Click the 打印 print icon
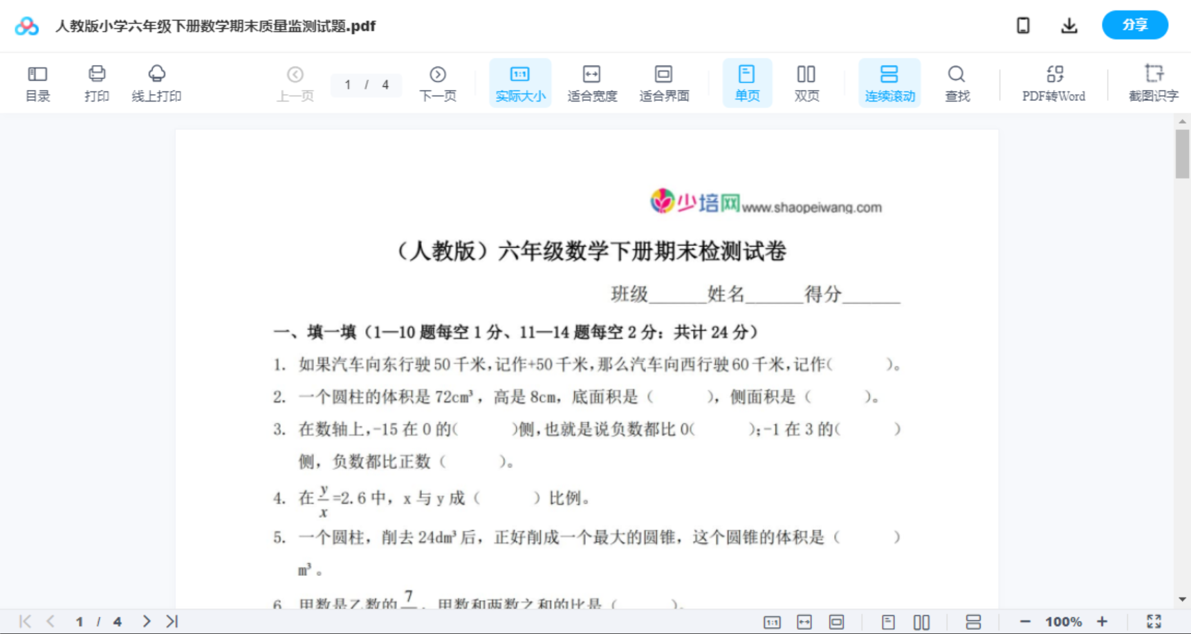The image size is (1191, 634). (96, 82)
